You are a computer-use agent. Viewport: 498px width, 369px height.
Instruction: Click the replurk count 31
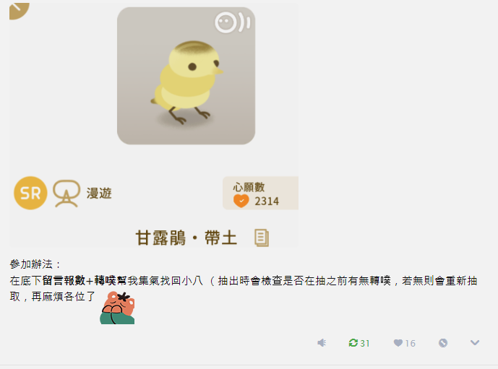pyautogui.click(x=365, y=343)
